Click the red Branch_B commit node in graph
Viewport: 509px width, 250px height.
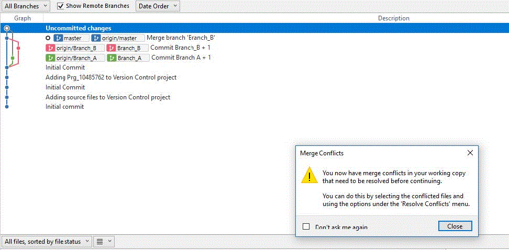[18, 48]
